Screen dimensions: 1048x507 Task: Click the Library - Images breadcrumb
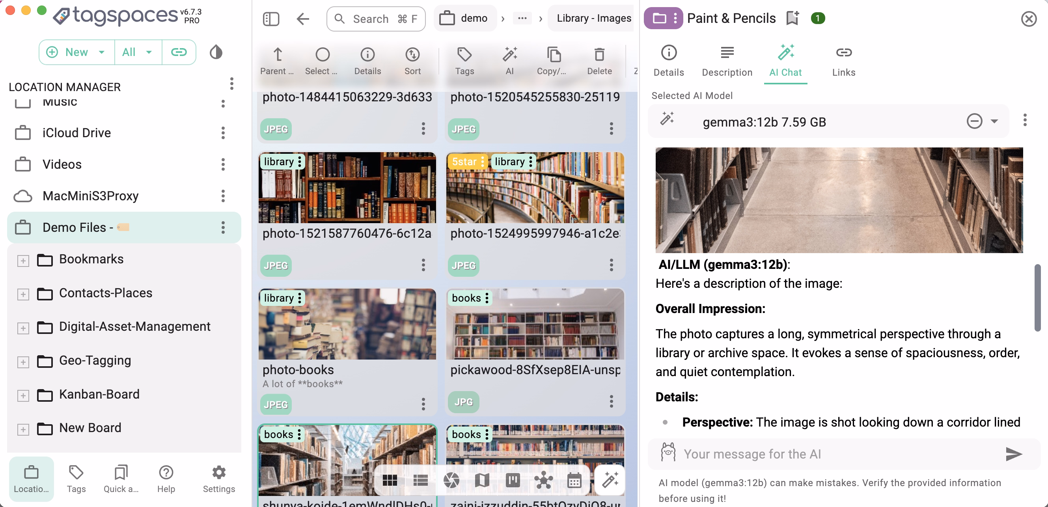coord(593,18)
